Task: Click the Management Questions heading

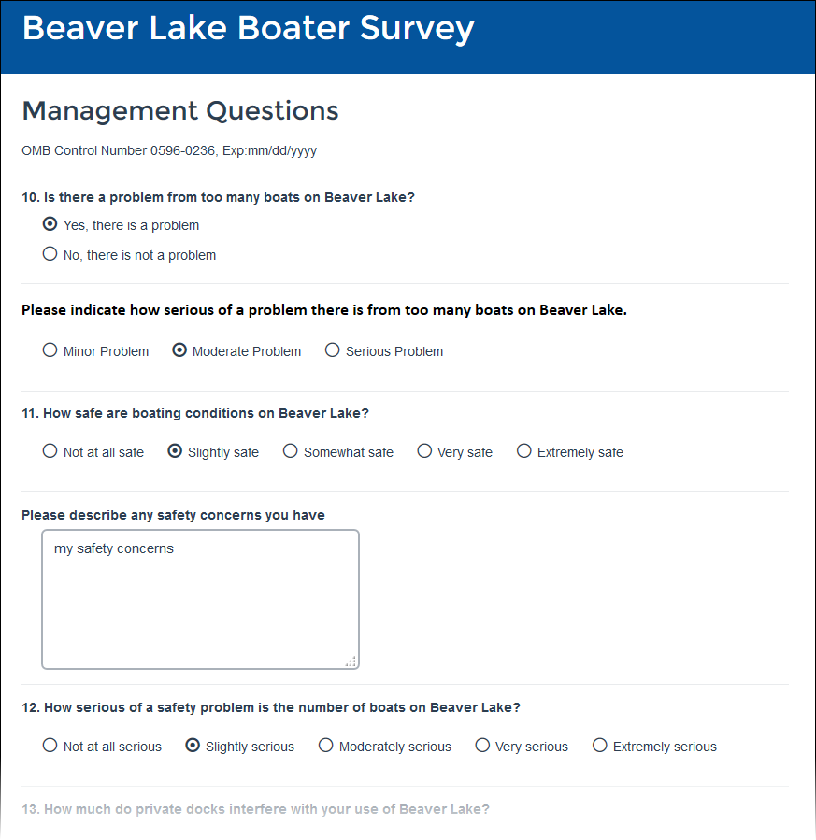Action: [x=180, y=110]
